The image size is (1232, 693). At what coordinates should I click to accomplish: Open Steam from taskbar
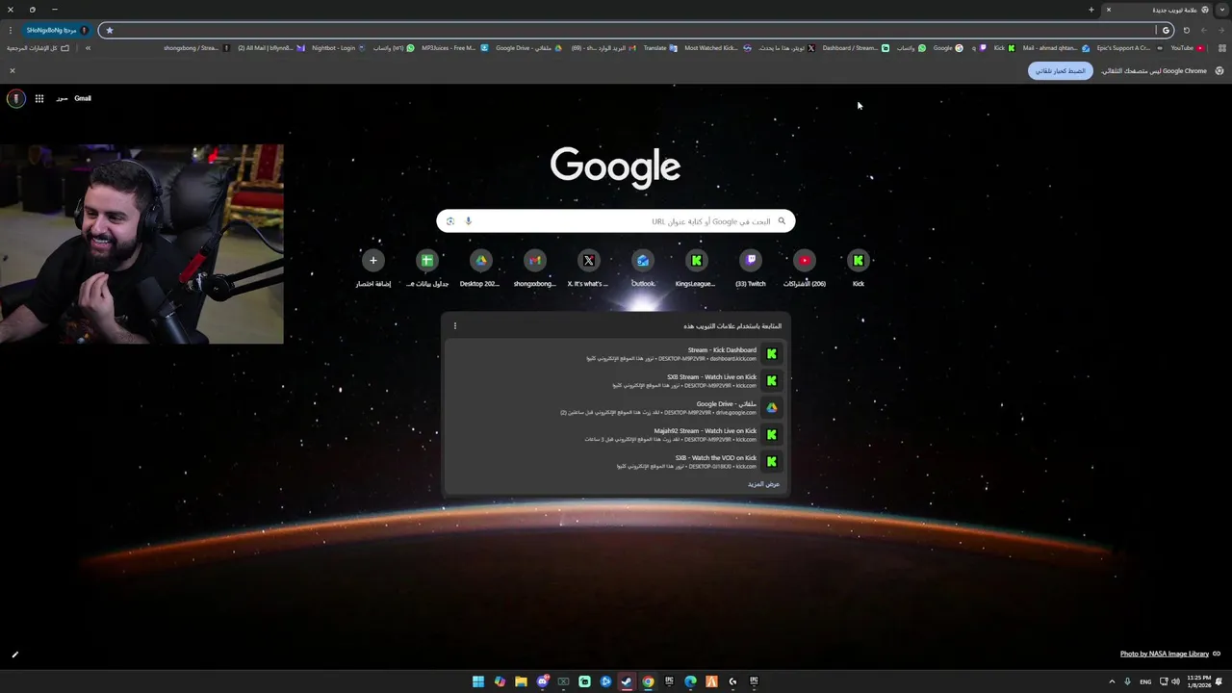click(x=627, y=681)
